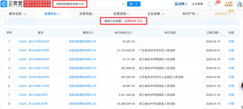243x109 pixels.
Task: Switch to the 法律诉讼 tab
Action: (52, 14)
